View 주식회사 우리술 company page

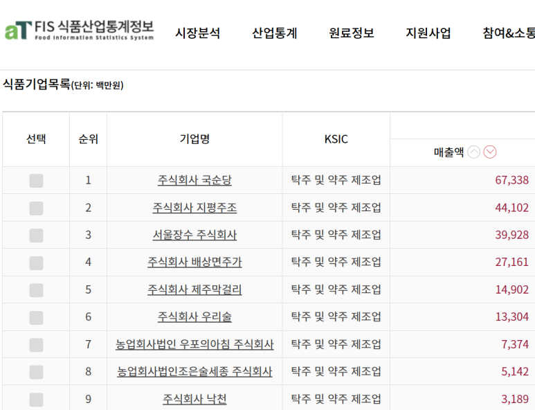coord(194,317)
